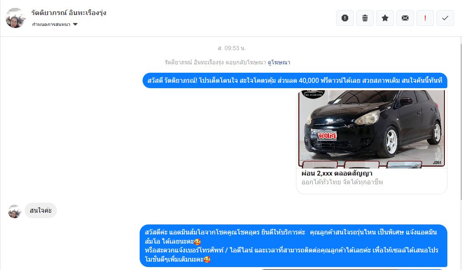Select greeting message about ส่วนลด 40,000
462x270 pixels.
pyautogui.click(x=295, y=80)
